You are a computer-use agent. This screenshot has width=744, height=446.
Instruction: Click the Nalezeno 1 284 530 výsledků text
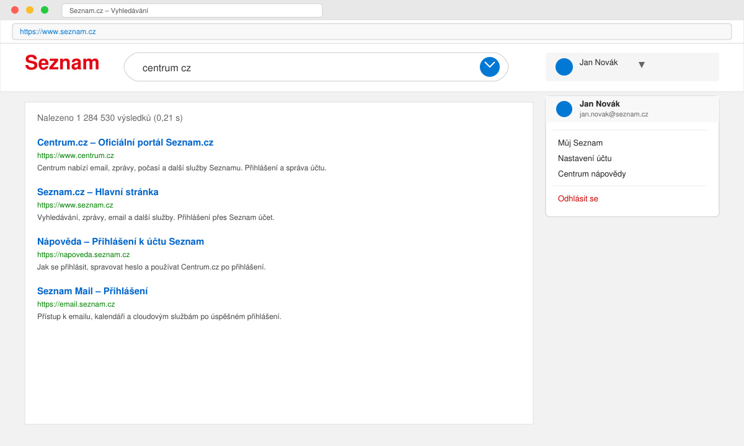point(110,118)
